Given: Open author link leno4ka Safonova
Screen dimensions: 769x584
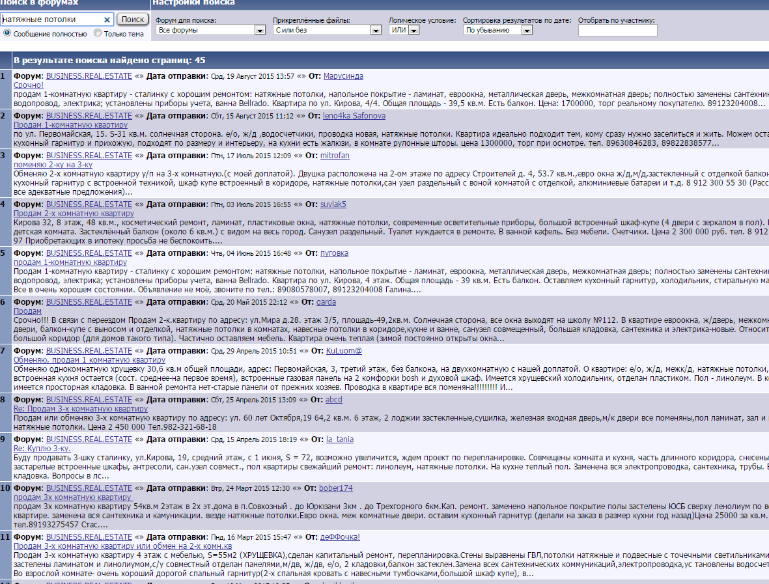Looking at the screenshot, I should click(x=354, y=116).
